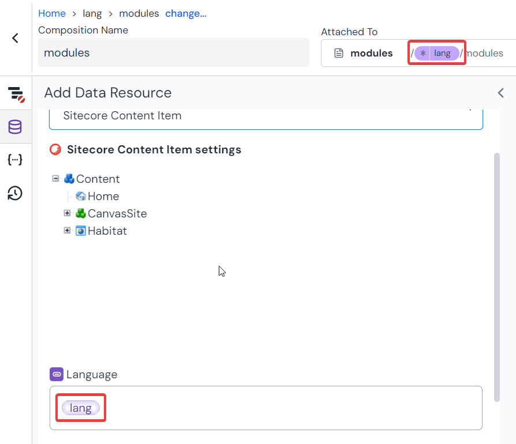Click the Sitecore Content Item settings icon
Viewport: 516px width, 444px height.
pos(55,149)
